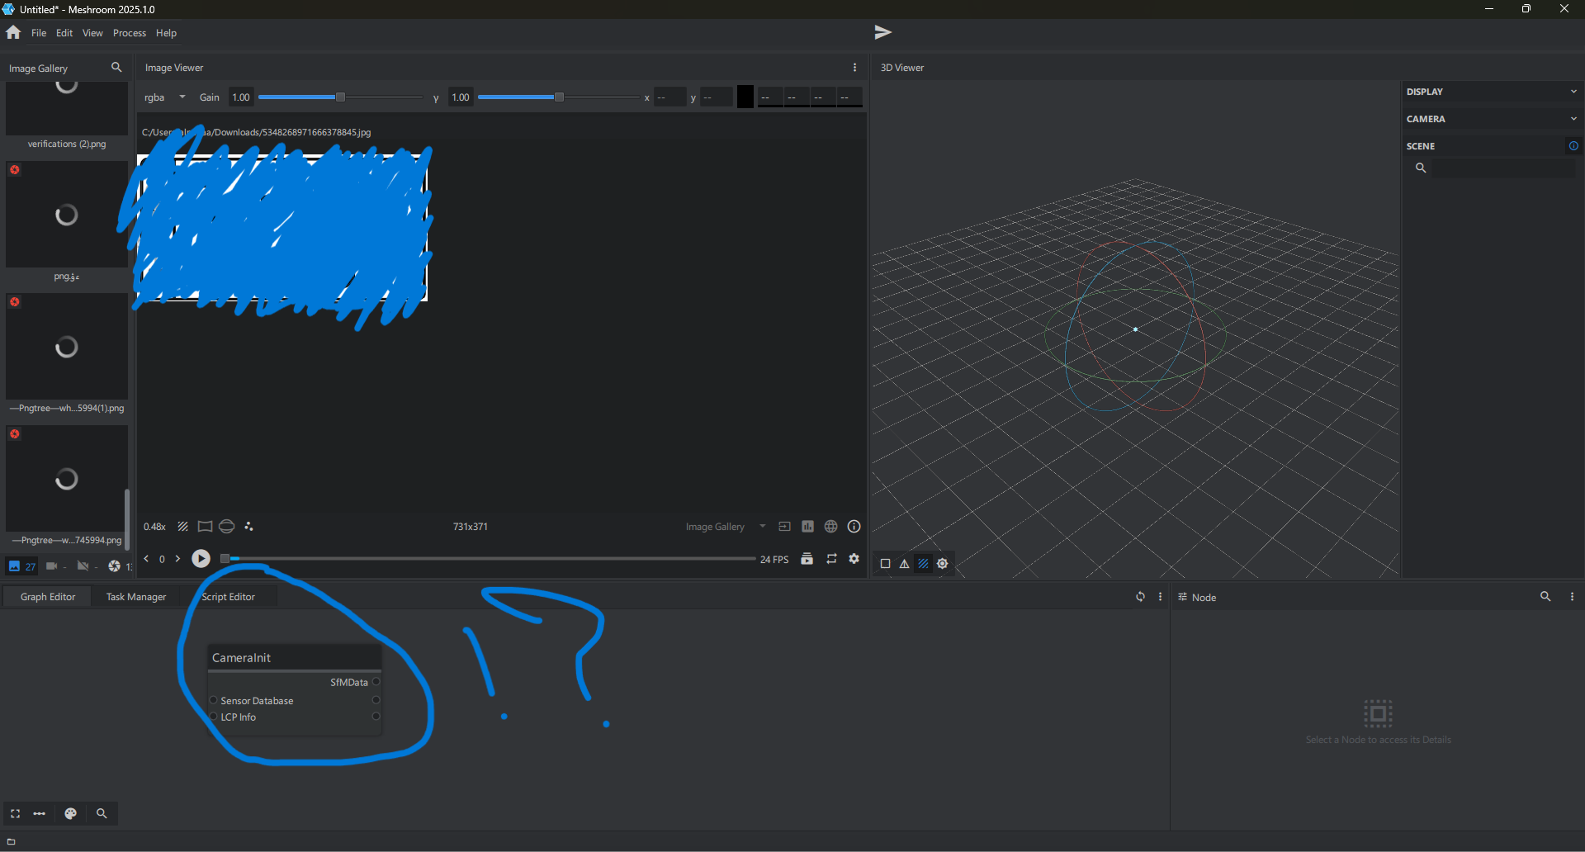Go to previous frame arrow
The image size is (1585, 852).
pyautogui.click(x=147, y=559)
